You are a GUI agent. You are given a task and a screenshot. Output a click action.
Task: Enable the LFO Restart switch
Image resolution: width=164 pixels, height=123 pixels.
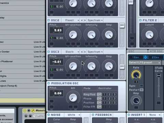coord(141,90)
